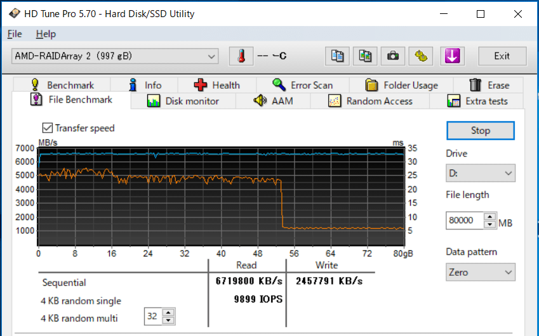Screen dimensions: 539x336
Task: Decrease the 4 KB random multi value
Action: pos(168,320)
